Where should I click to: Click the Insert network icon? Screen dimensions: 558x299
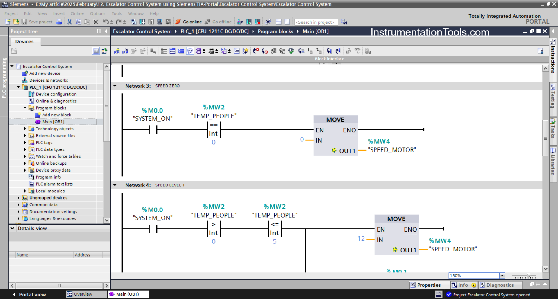(117, 51)
